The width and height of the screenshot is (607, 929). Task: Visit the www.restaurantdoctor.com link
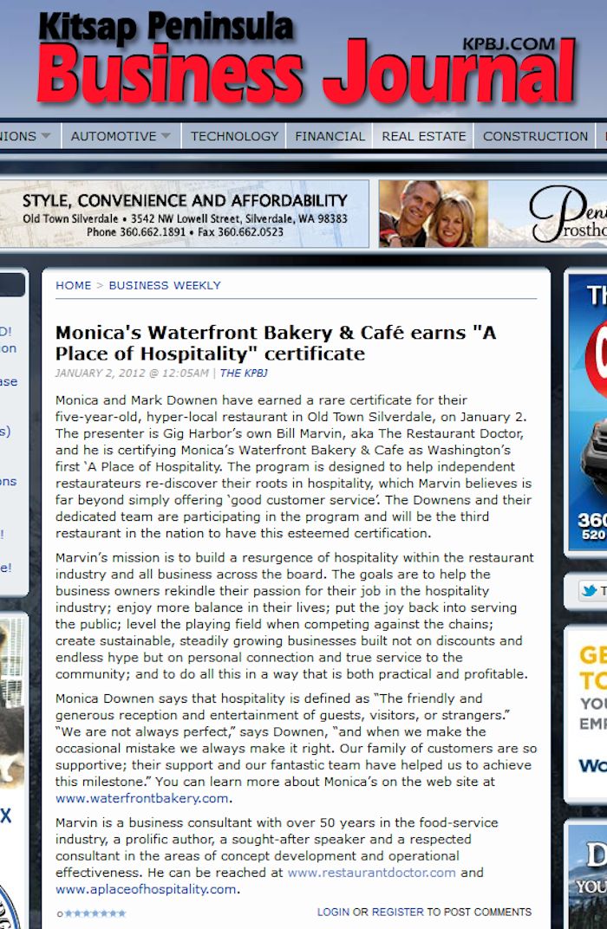(371, 873)
